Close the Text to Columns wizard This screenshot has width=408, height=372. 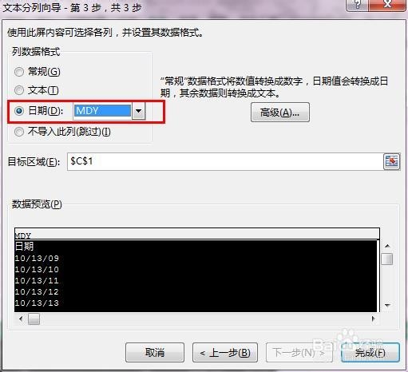(387, 5)
